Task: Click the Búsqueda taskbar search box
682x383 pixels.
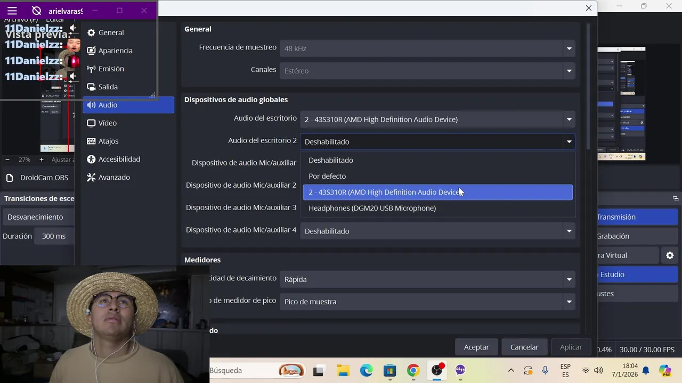Action: 258,370
